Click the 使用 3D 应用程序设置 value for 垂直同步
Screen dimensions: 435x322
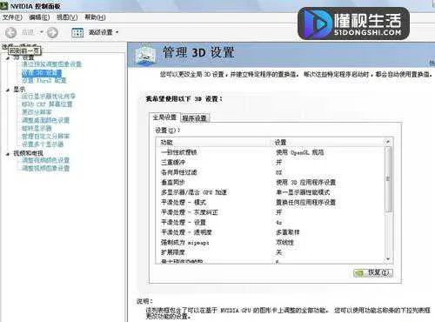coord(305,183)
